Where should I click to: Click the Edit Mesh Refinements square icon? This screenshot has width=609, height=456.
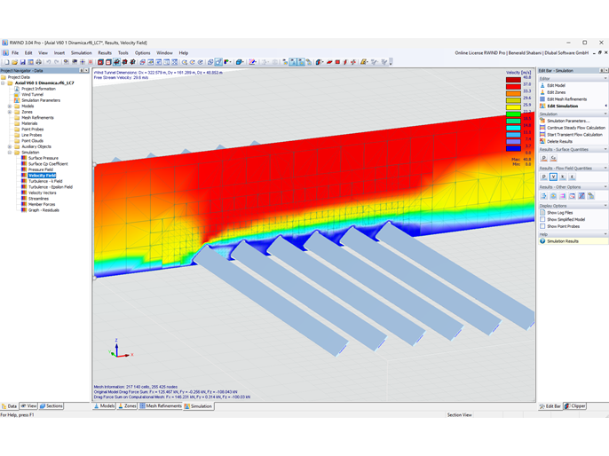pyautogui.click(x=542, y=99)
